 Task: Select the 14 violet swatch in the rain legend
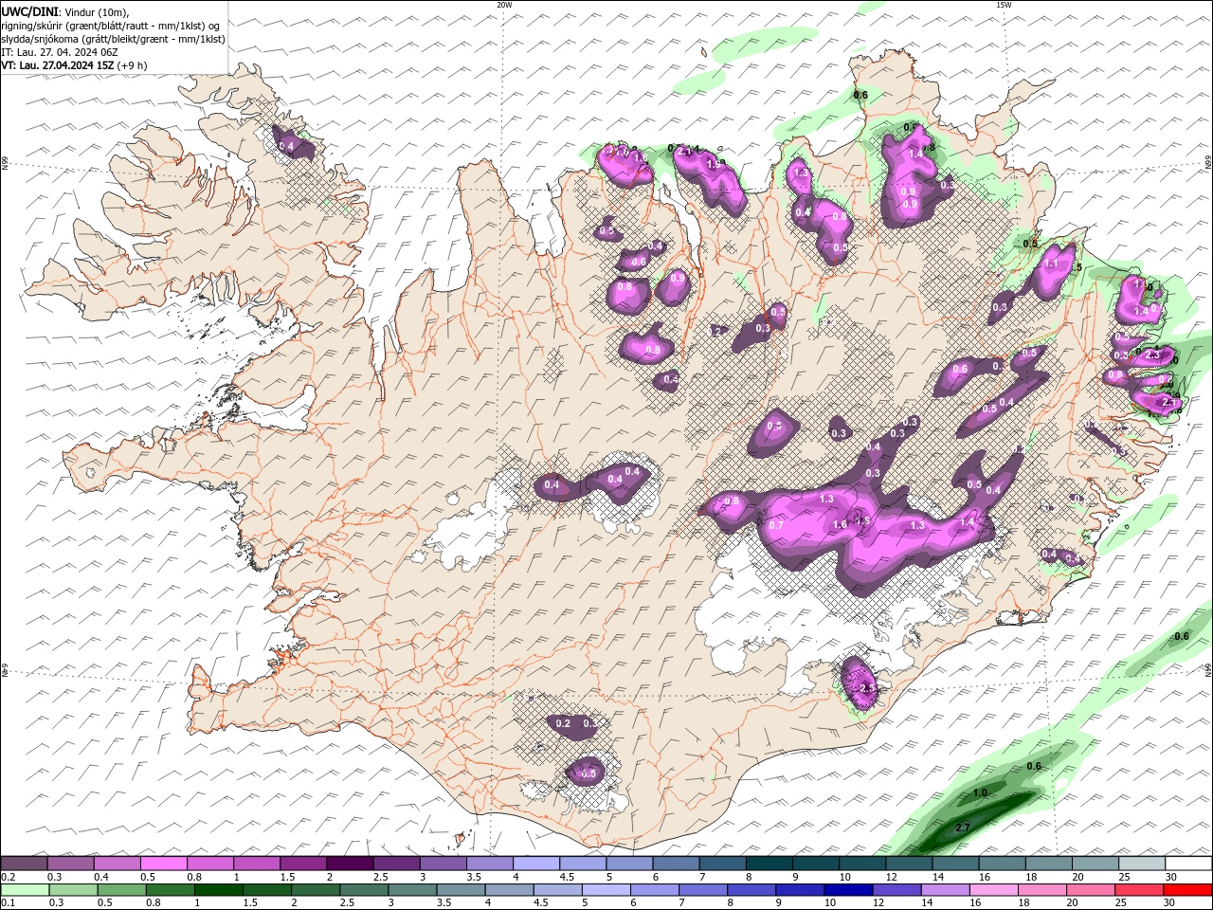point(944,890)
